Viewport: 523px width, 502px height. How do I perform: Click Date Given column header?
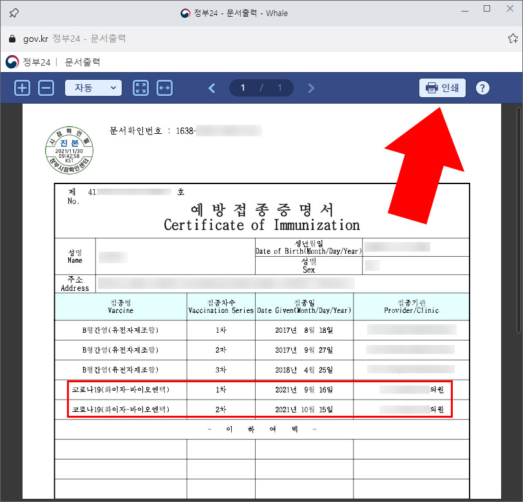tap(304, 306)
